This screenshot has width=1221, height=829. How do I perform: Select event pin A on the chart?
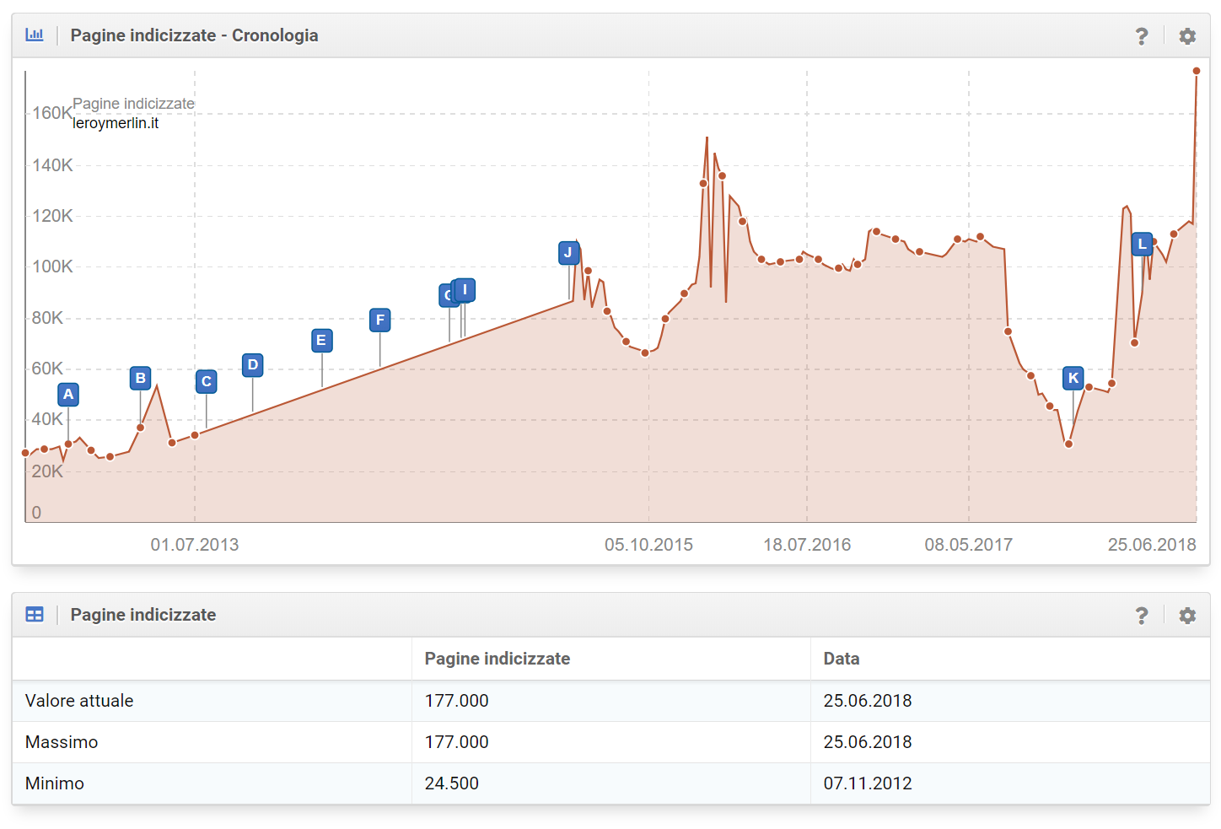click(68, 394)
